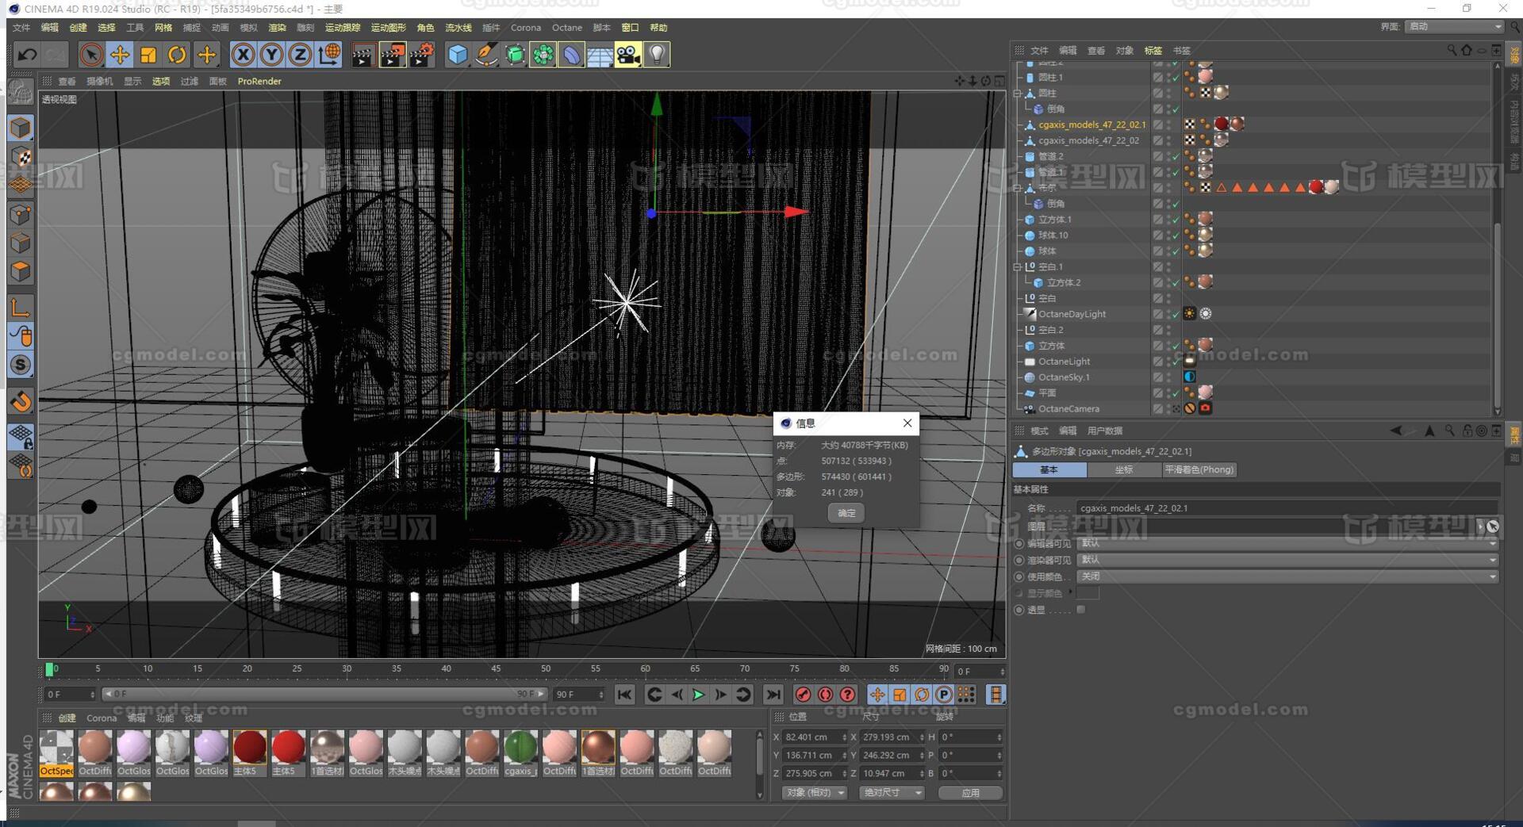
Task: Toggle enable checkmark for 球体.10 object
Action: click(x=1175, y=235)
